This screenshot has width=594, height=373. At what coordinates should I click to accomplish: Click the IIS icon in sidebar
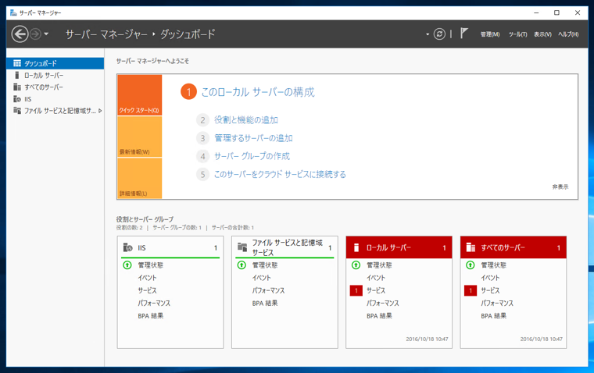point(17,99)
